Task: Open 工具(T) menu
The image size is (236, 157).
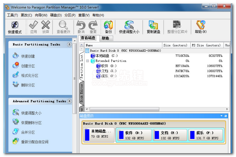Action: coord(12,15)
